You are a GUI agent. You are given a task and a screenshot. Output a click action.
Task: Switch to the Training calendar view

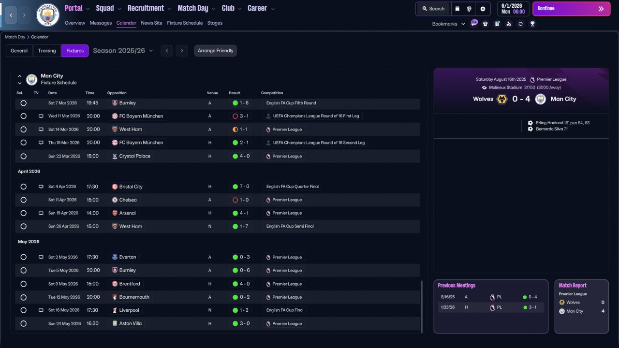[x=47, y=51]
